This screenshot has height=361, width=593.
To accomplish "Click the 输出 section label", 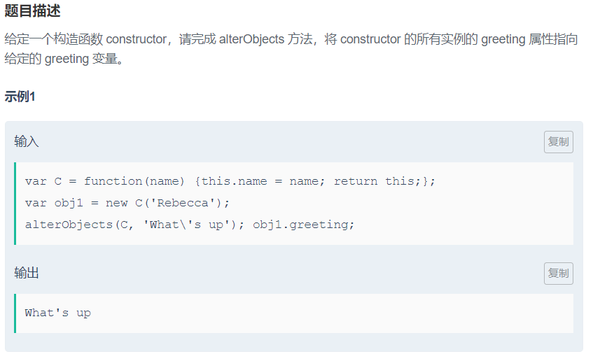I will [x=27, y=273].
